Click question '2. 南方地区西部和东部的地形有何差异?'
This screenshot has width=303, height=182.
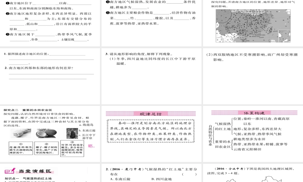pyautogui.click(x=39, y=68)
